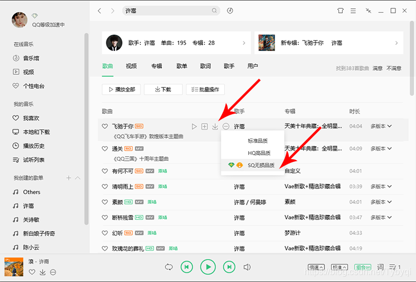416x282 pixels.
Task: Like the song 通关 with its heart
Action: (105, 148)
